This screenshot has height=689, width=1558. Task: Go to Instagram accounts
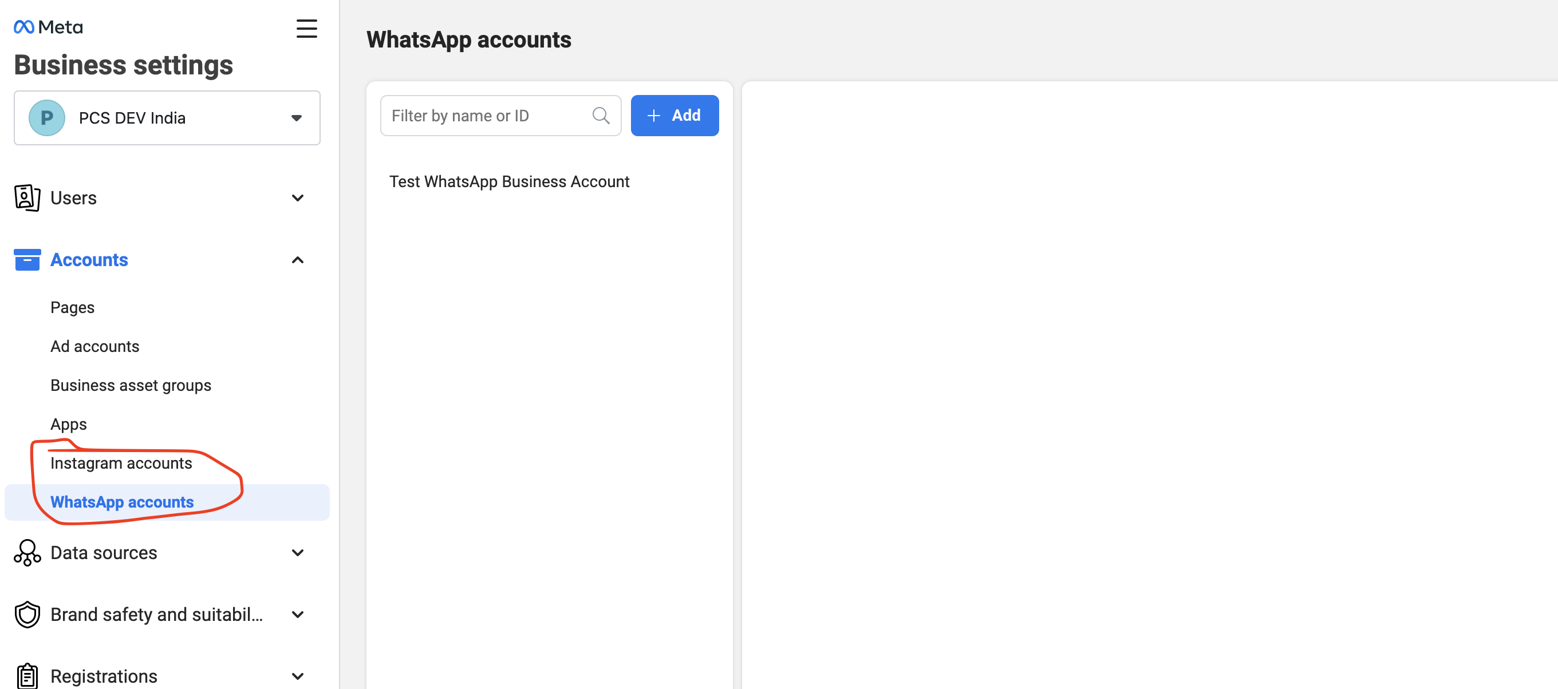click(121, 463)
